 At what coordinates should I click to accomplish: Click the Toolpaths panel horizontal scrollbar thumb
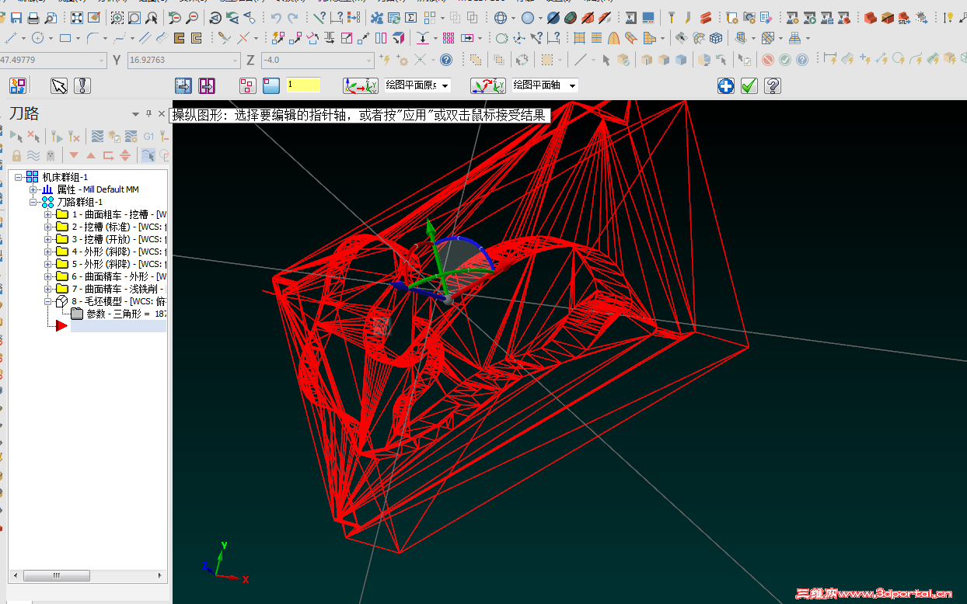point(55,575)
